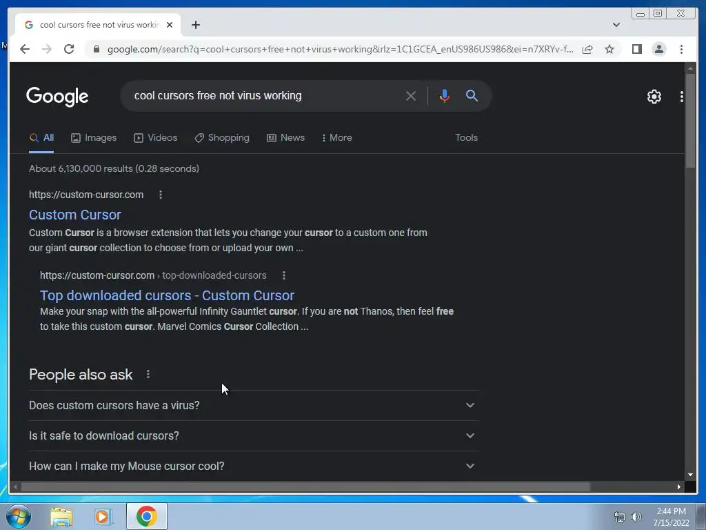Open Top downloaded cursors result link
This screenshot has height=530, width=706.
point(167,295)
